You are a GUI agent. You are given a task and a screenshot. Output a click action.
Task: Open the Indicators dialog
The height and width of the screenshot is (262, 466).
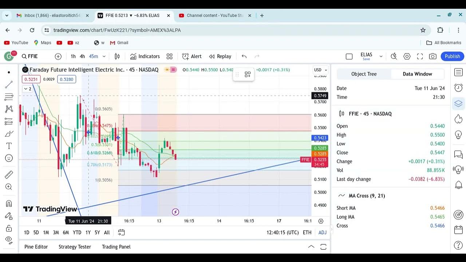tap(145, 56)
